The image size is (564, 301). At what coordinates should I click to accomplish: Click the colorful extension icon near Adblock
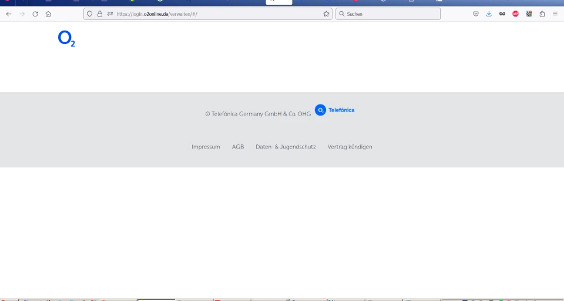pyautogui.click(x=529, y=14)
